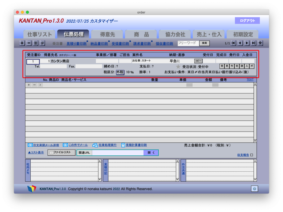This screenshot has width=283, height=212.
Task: Click the envelope icon for 注文承諾メール送信
Action: click(x=30, y=145)
